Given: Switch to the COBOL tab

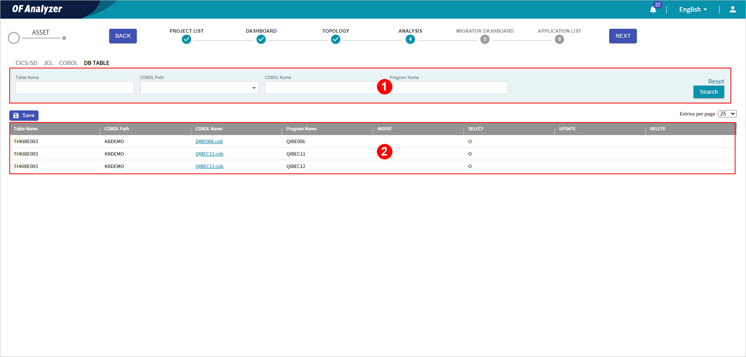Looking at the screenshot, I should point(68,63).
